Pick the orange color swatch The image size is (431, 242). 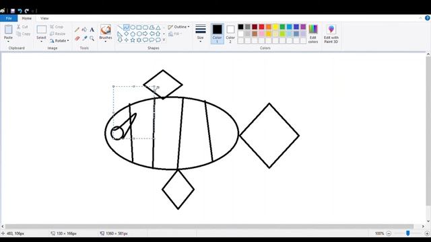pyautogui.click(x=269, y=27)
